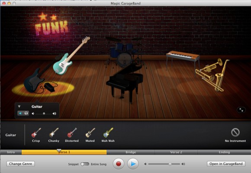Toggle full screen stage view
This screenshot has height=173, width=251.
(x=241, y=110)
